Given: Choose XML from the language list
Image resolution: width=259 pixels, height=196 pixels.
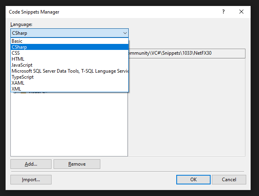Looking at the screenshot, I should [70, 89].
